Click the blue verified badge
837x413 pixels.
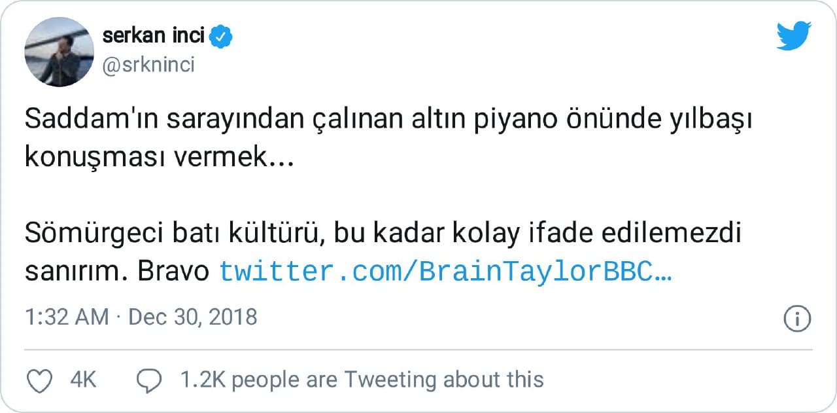(222, 37)
